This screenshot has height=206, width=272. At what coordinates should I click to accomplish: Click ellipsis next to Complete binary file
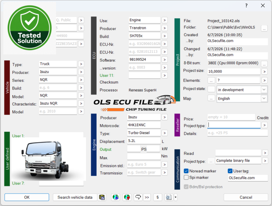tap(211, 161)
